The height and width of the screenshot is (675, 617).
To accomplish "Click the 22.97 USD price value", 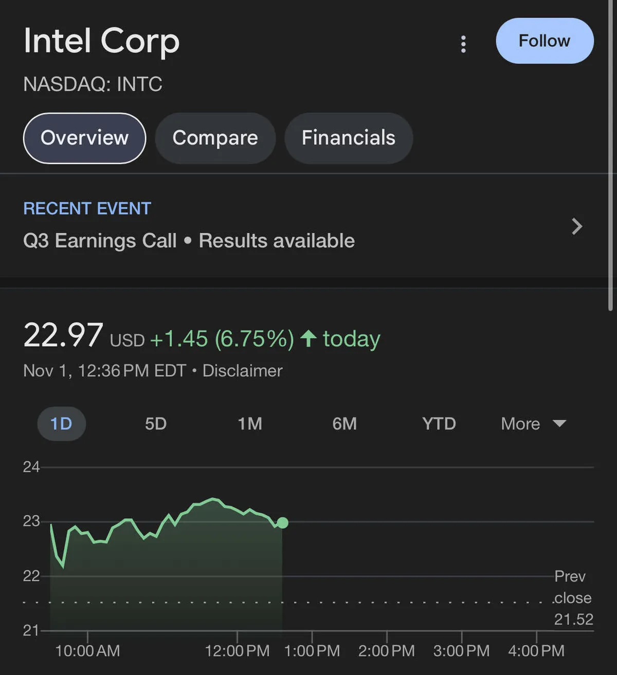I will (x=63, y=336).
